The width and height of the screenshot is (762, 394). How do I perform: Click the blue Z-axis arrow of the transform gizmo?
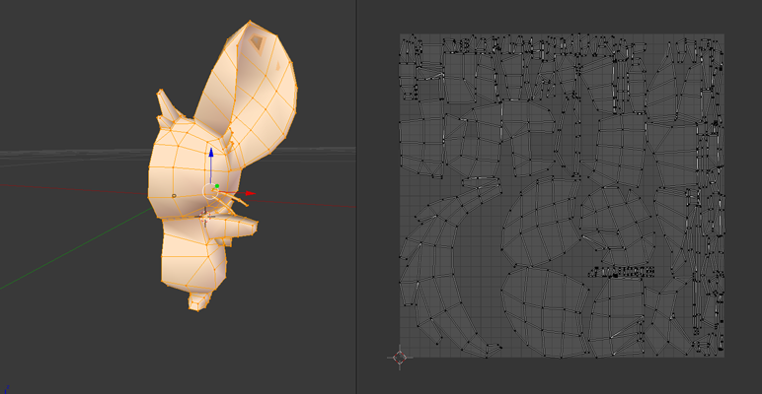(x=211, y=154)
